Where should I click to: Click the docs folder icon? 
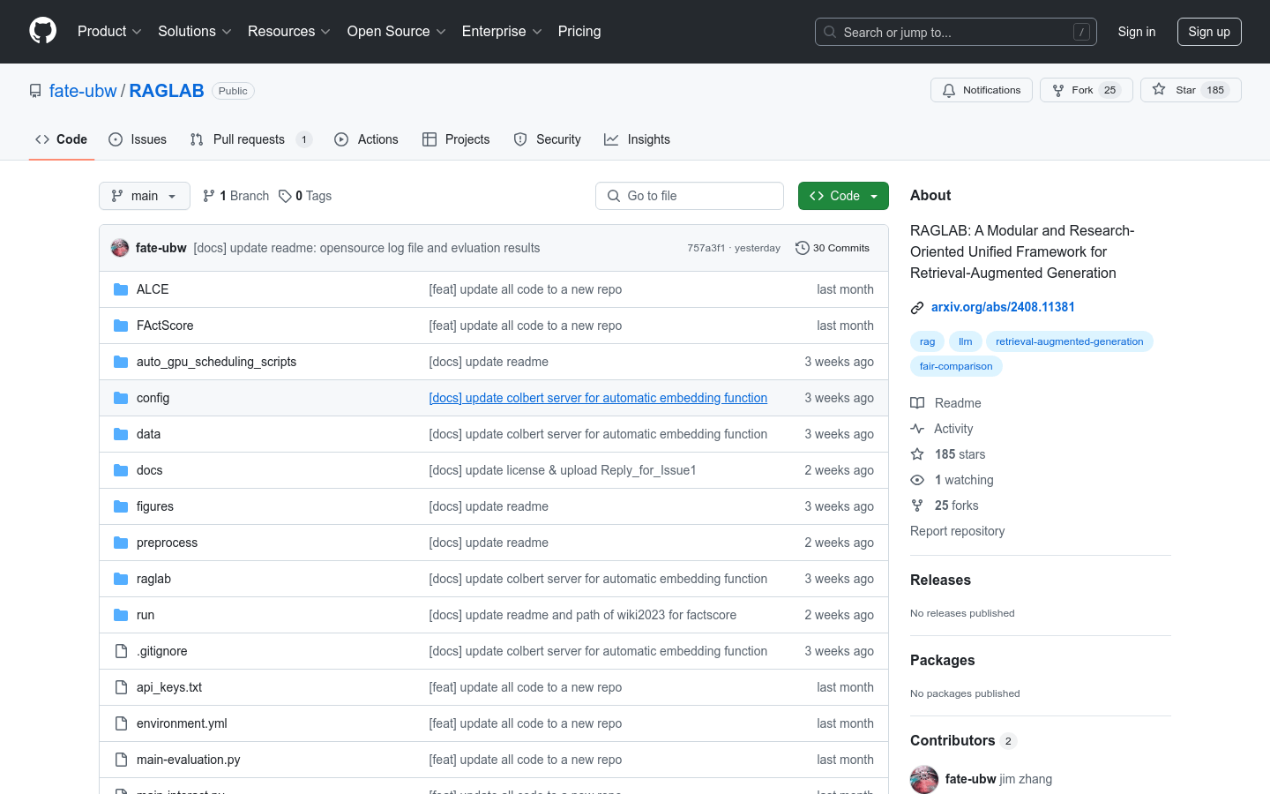click(121, 470)
